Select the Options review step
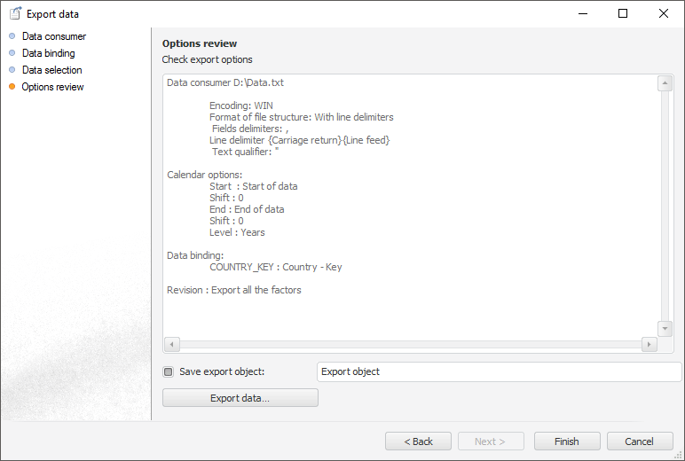Screen dimensions: 685x461 tap(53, 87)
